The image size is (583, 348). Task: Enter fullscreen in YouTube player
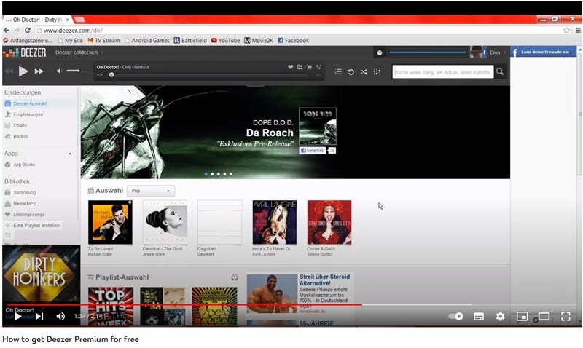point(565,316)
